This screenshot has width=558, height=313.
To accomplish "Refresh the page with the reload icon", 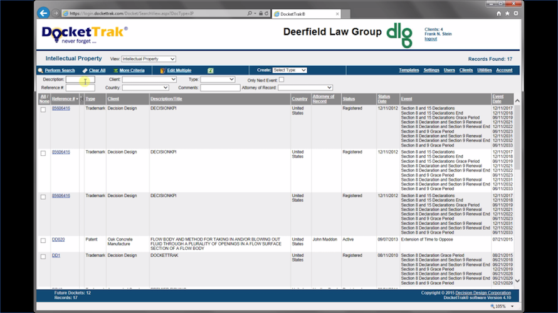I will coord(266,13).
